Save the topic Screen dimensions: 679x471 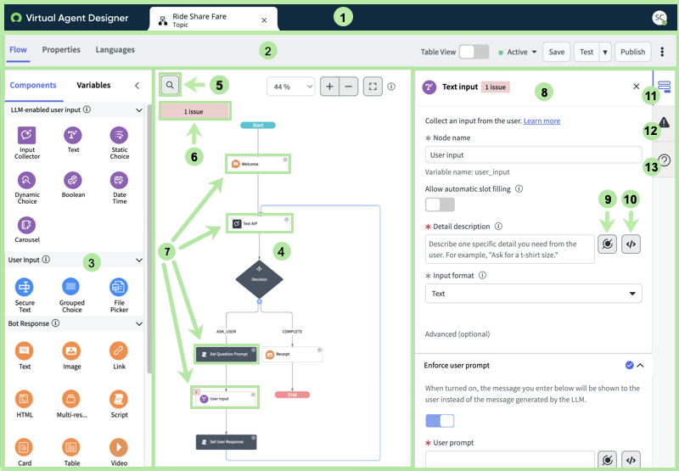557,52
